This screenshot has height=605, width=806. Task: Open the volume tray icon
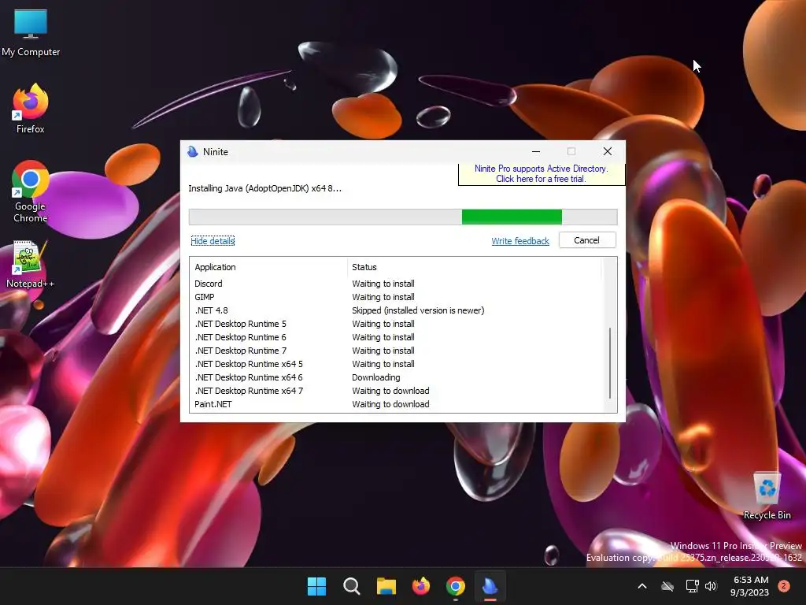tap(711, 586)
